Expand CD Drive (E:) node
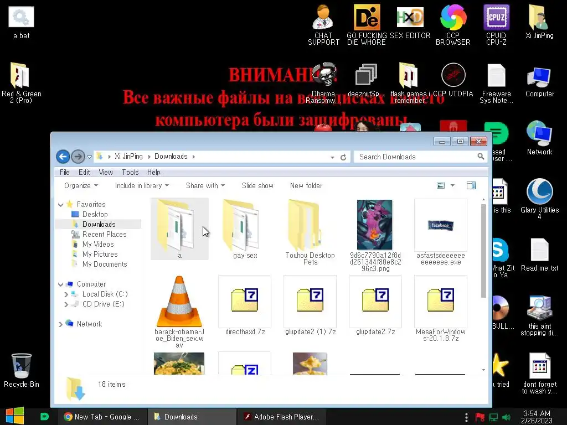The height and width of the screenshot is (425, 567). click(x=66, y=304)
